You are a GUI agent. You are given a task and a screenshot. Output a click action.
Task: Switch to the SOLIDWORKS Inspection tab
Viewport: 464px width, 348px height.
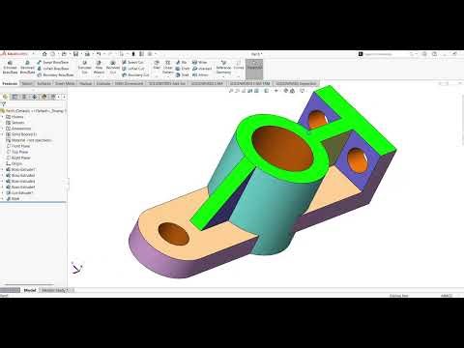pyautogui.click(x=296, y=83)
